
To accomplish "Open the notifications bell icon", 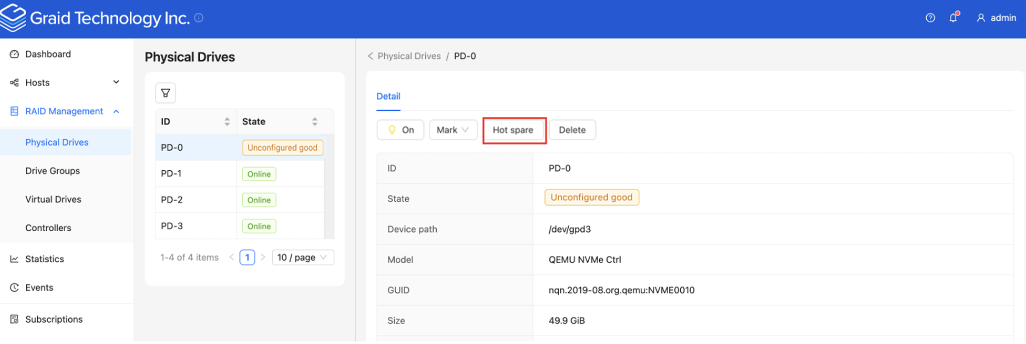I will [x=953, y=17].
